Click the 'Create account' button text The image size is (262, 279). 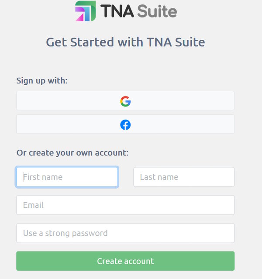pos(125,261)
